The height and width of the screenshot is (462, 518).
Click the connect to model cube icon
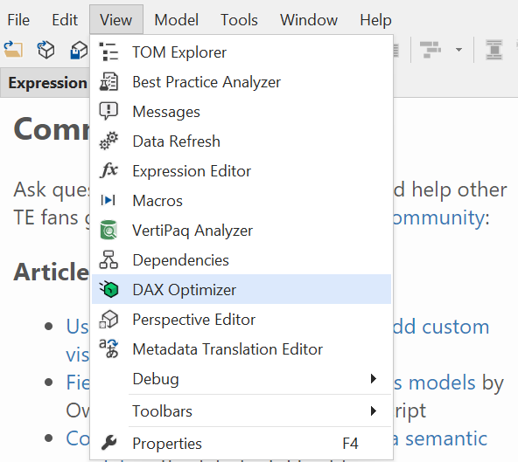pos(45,50)
